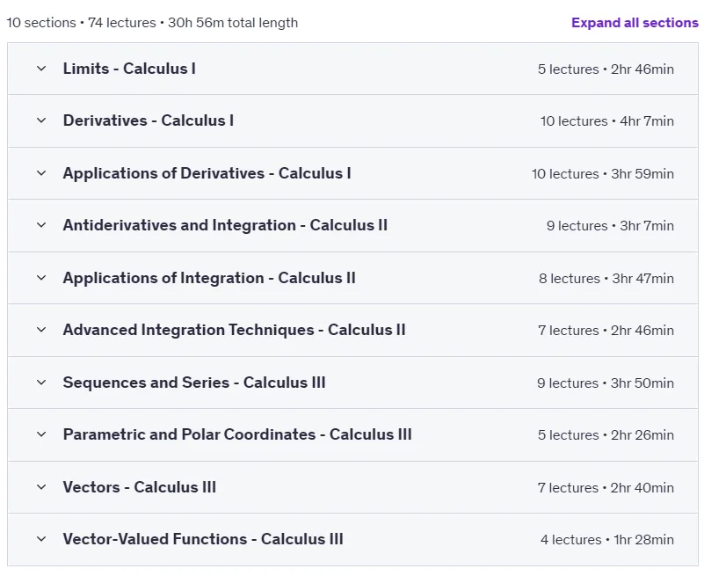Click the 4 lectures • 1hr 28min label

[x=607, y=539]
